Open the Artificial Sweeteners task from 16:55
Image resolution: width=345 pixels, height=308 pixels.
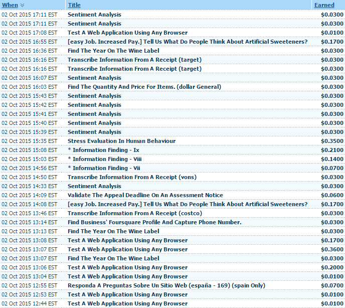[188, 42]
